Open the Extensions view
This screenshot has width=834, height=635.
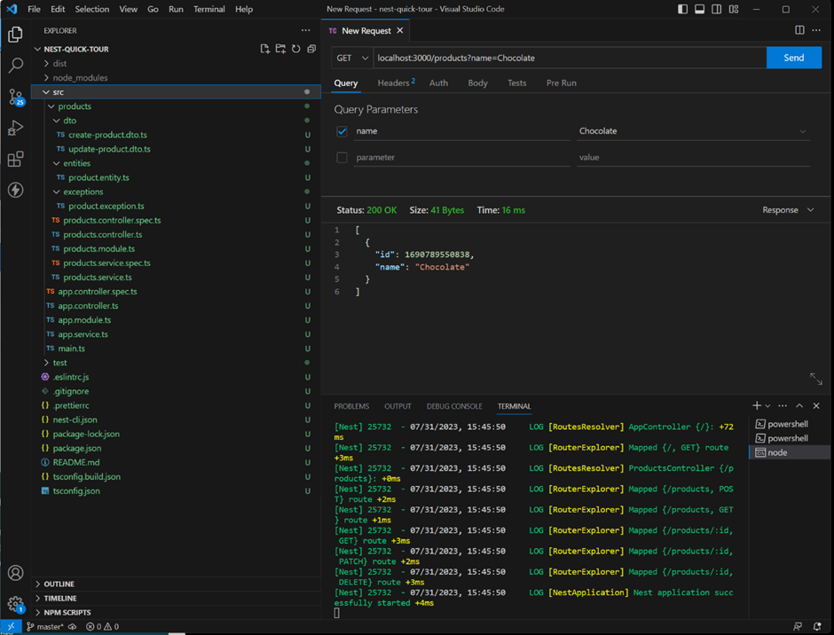click(x=15, y=159)
